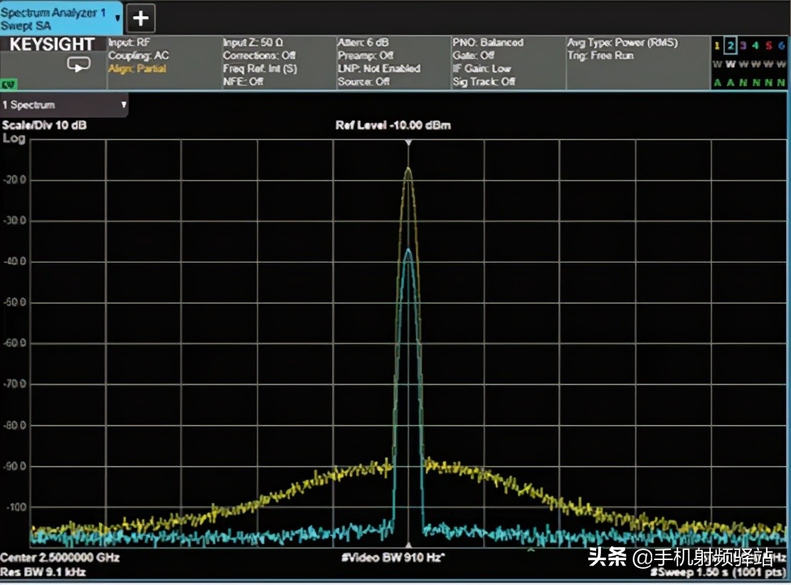Click the Ref Level -10.00 dBm field
791x585 pixels.
tap(393, 125)
